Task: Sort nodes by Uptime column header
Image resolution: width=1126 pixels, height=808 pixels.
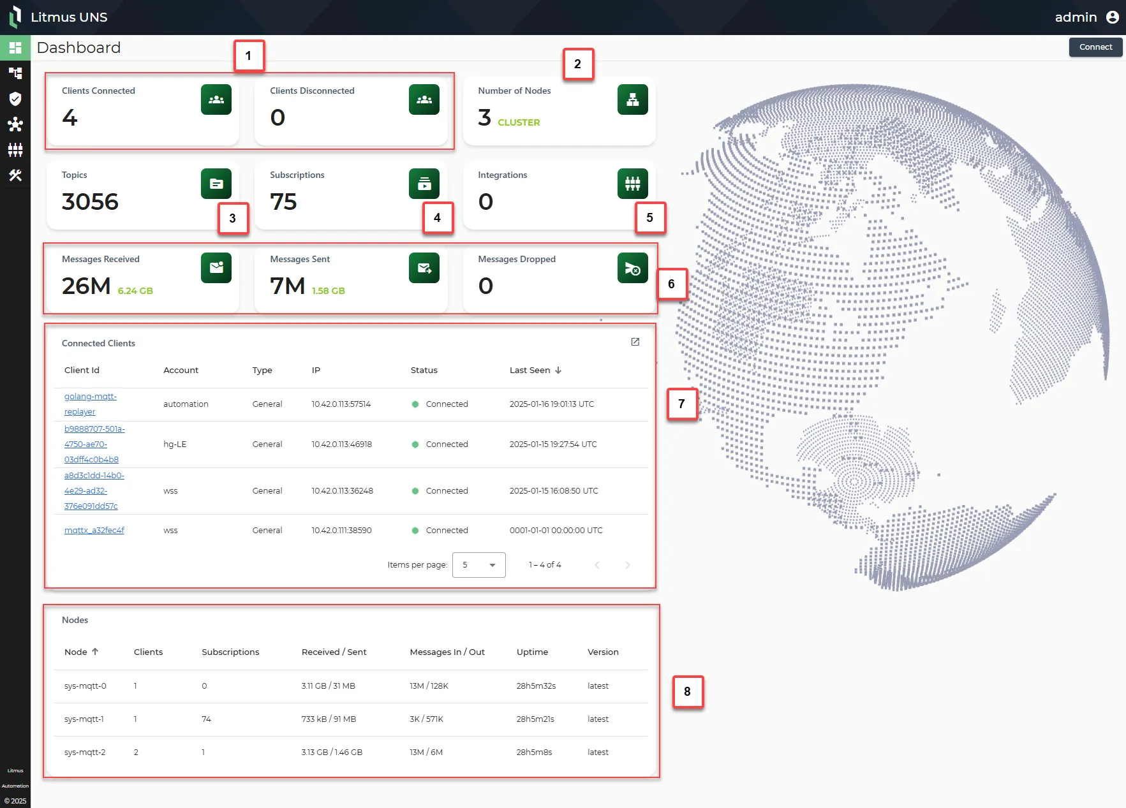Action: coord(532,652)
